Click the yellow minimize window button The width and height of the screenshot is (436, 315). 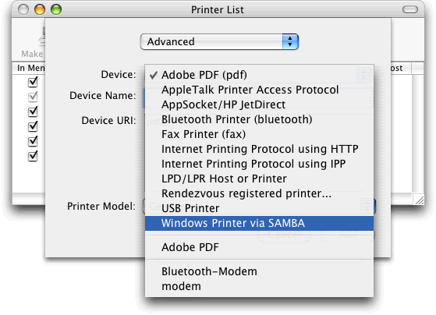[x=40, y=9]
